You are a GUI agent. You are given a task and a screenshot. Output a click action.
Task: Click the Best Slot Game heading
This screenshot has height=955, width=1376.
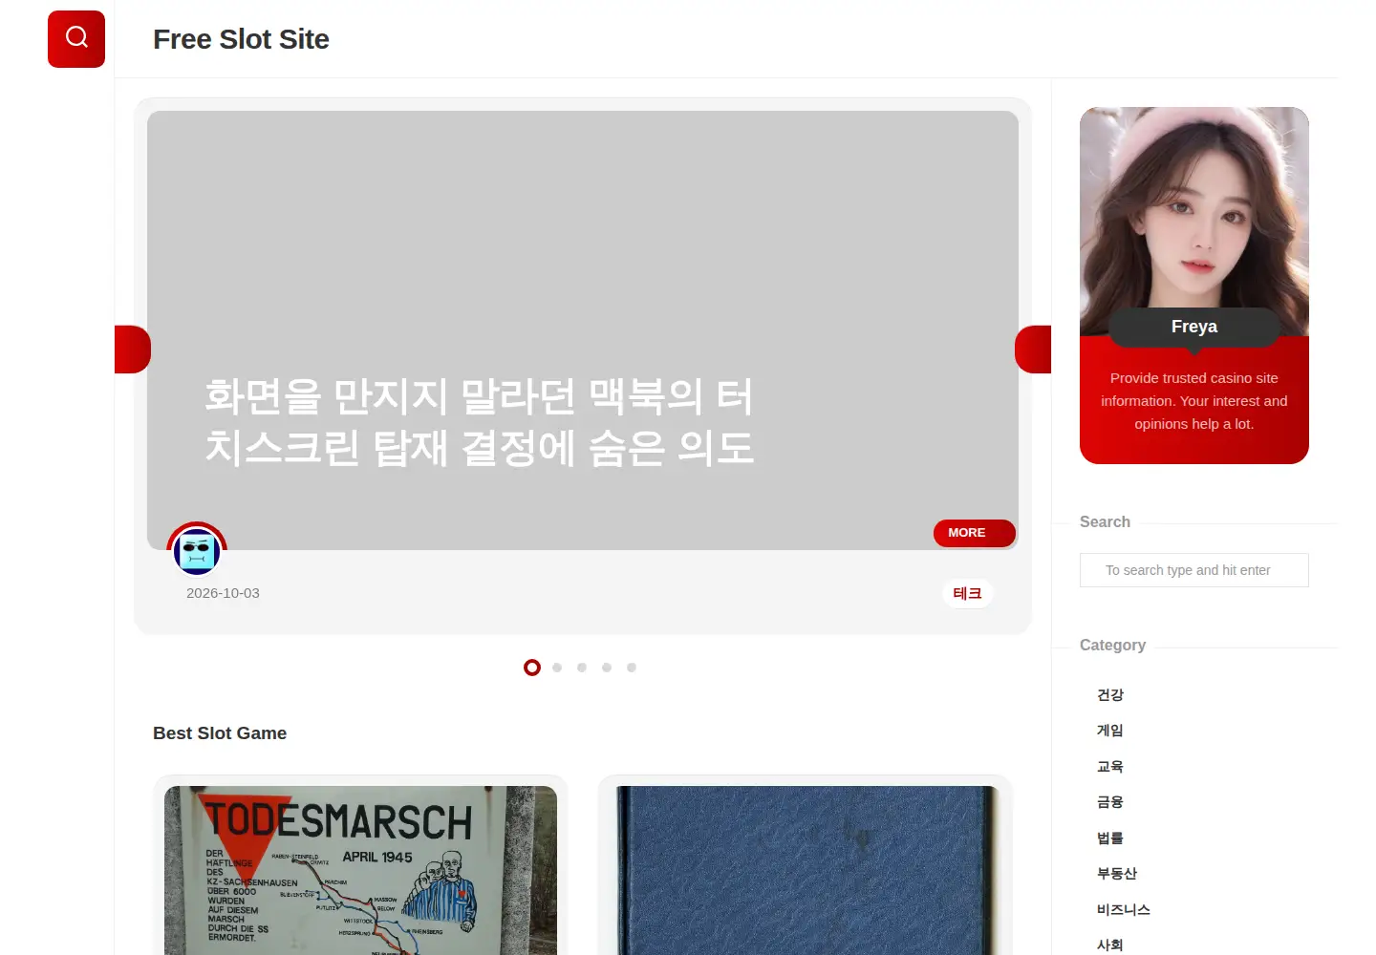click(x=220, y=733)
